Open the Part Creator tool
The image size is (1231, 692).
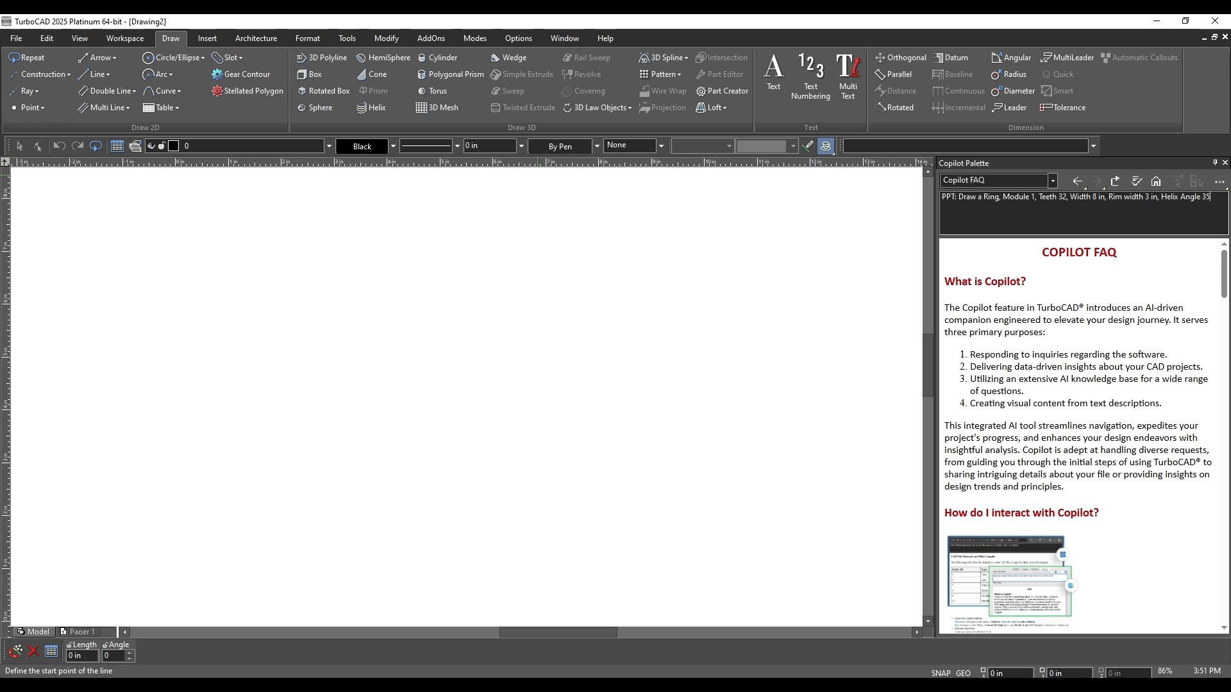click(722, 91)
